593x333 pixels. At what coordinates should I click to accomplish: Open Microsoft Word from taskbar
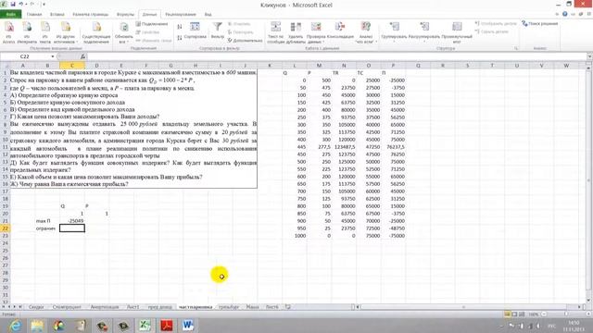click(x=188, y=326)
